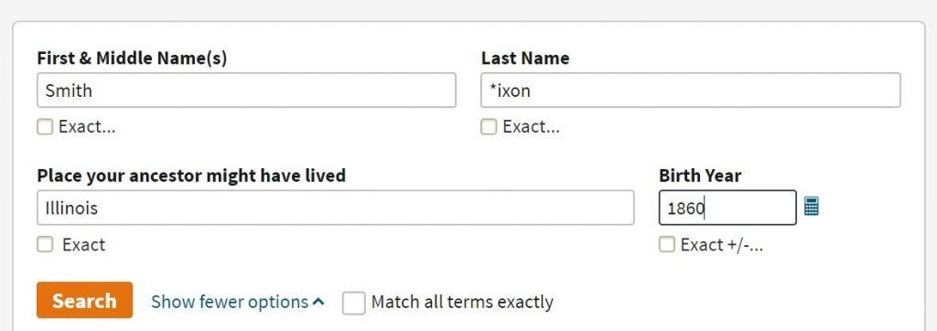The height and width of the screenshot is (331, 937).
Task: Click the Show fewer options link text
Action: (x=230, y=302)
